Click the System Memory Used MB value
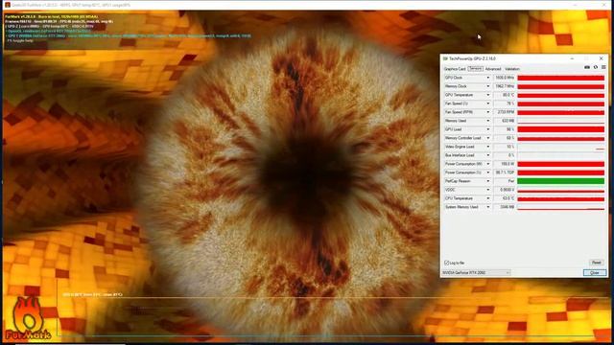 point(505,207)
